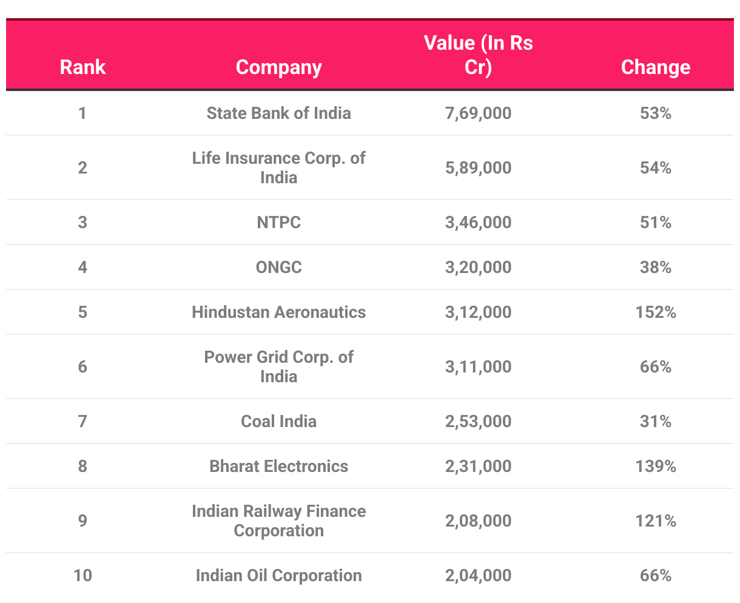Click the 7,69,000 value cell
This screenshot has height=603, width=740.
(478, 113)
